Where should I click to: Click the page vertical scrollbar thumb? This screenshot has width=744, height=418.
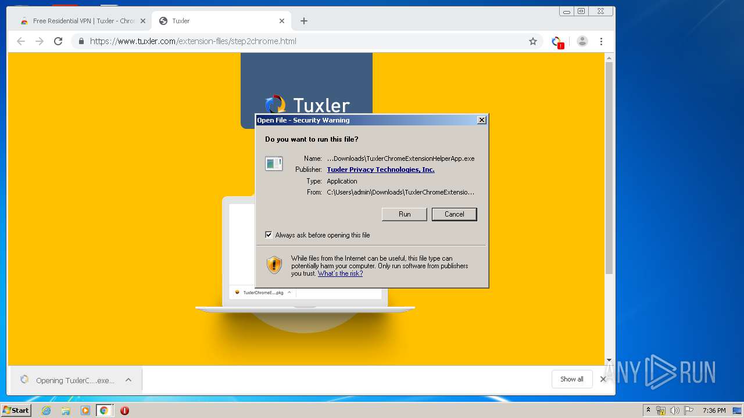(x=609, y=167)
